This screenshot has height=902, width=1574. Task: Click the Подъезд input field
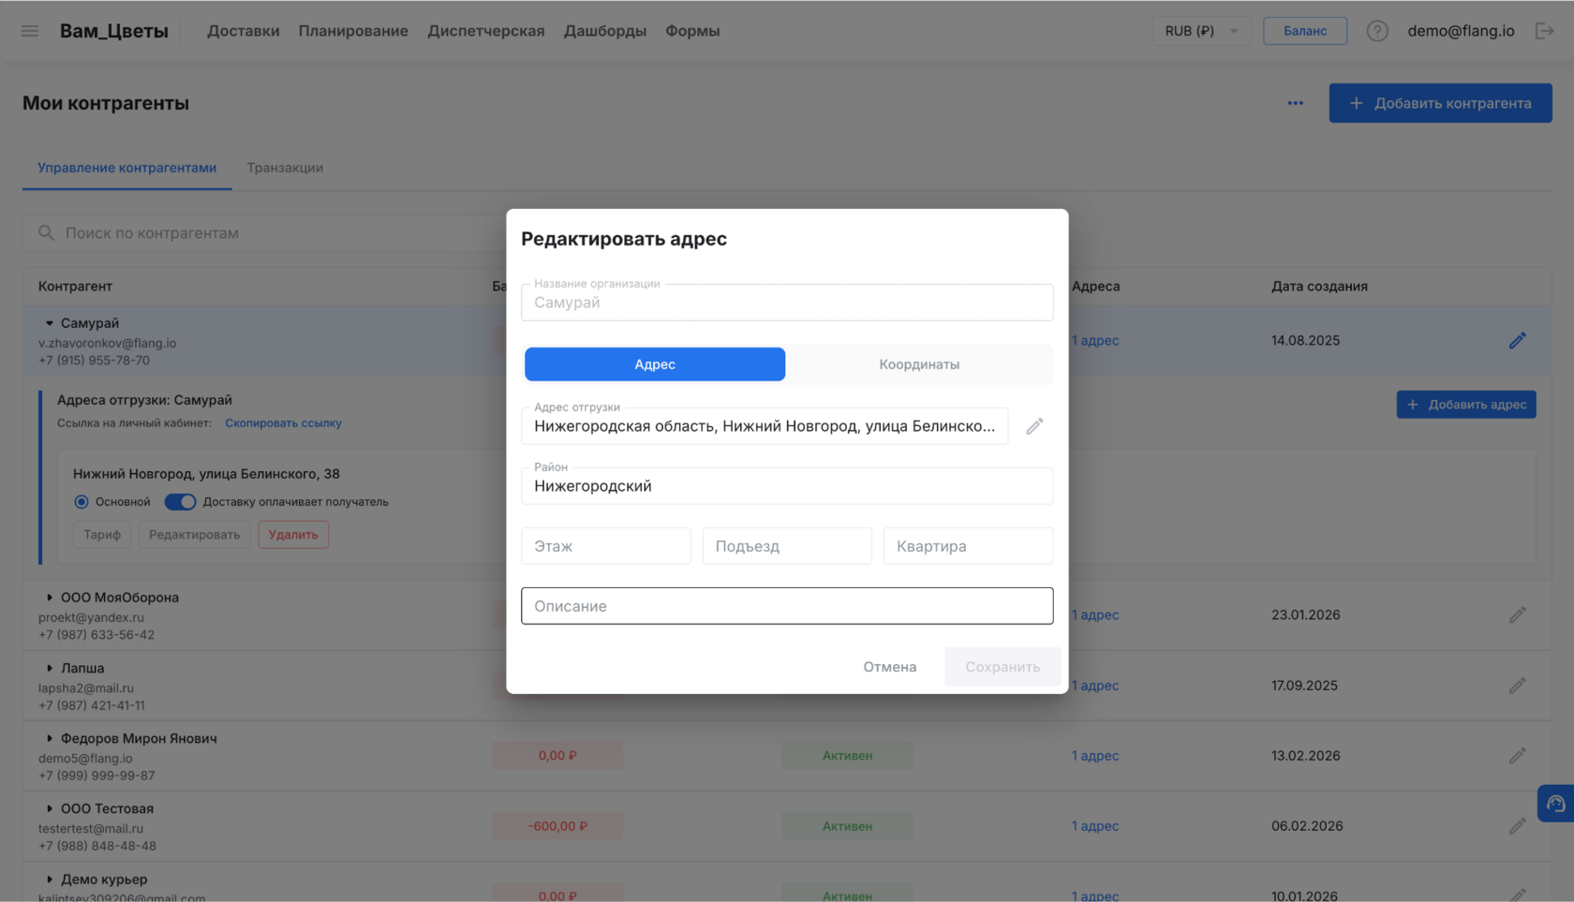tap(787, 546)
